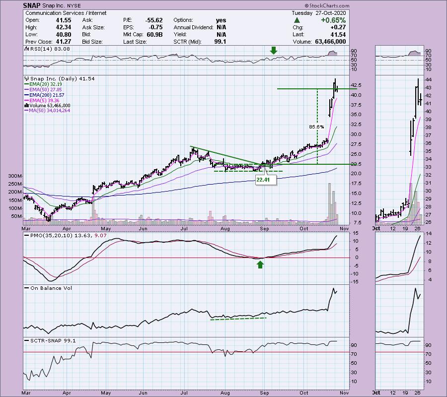Click the Yield N/A value

pyautogui.click(x=221, y=34)
